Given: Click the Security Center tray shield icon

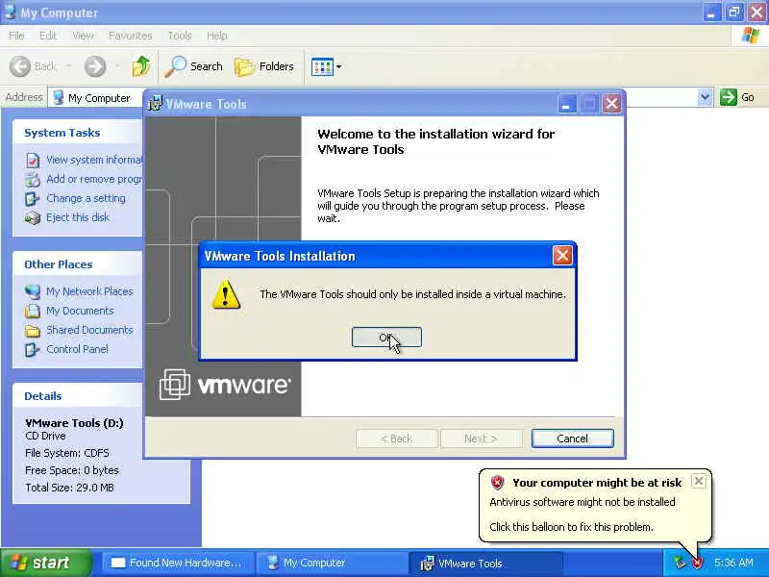Looking at the screenshot, I should [696, 563].
